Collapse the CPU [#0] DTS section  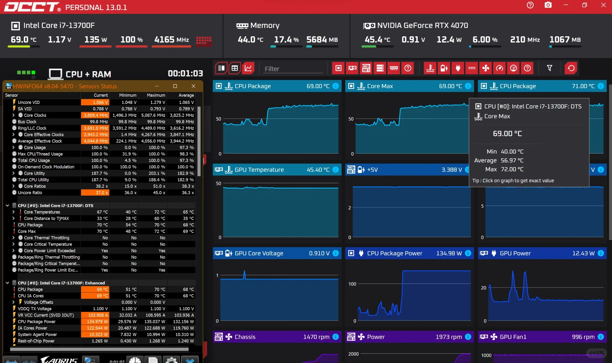point(7,205)
